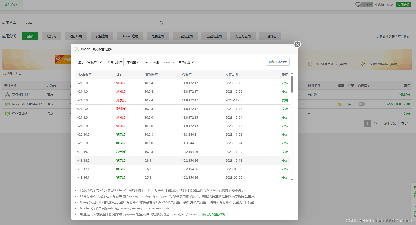Screen dimensions: 416x225
Task: Click 修复 for Node.js manager row
Action: click(x=398, y=104)
